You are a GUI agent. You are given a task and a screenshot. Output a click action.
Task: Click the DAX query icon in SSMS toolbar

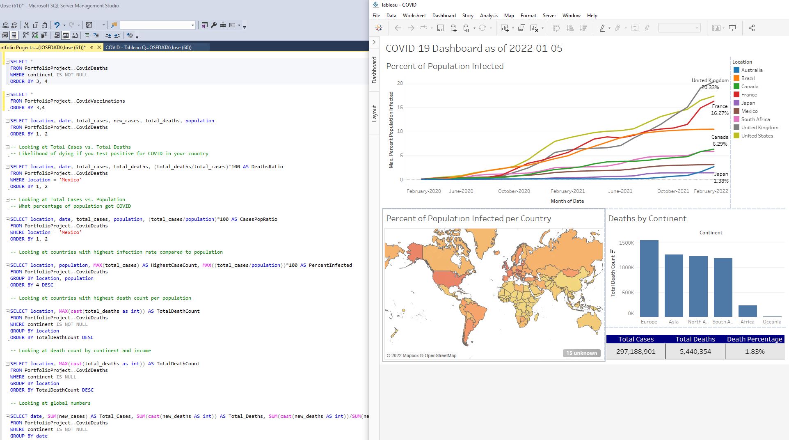click(15, 25)
